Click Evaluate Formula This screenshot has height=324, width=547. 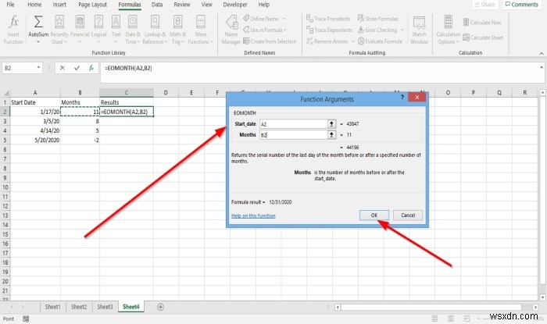point(380,41)
